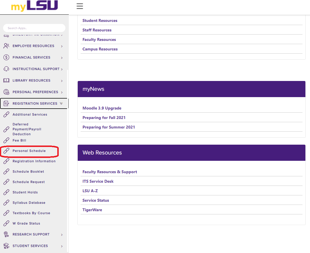Open the Student Resources link
Screen dimensions: 310x253
(x=100, y=20)
